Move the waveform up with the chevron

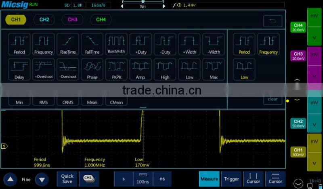point(297,80)
